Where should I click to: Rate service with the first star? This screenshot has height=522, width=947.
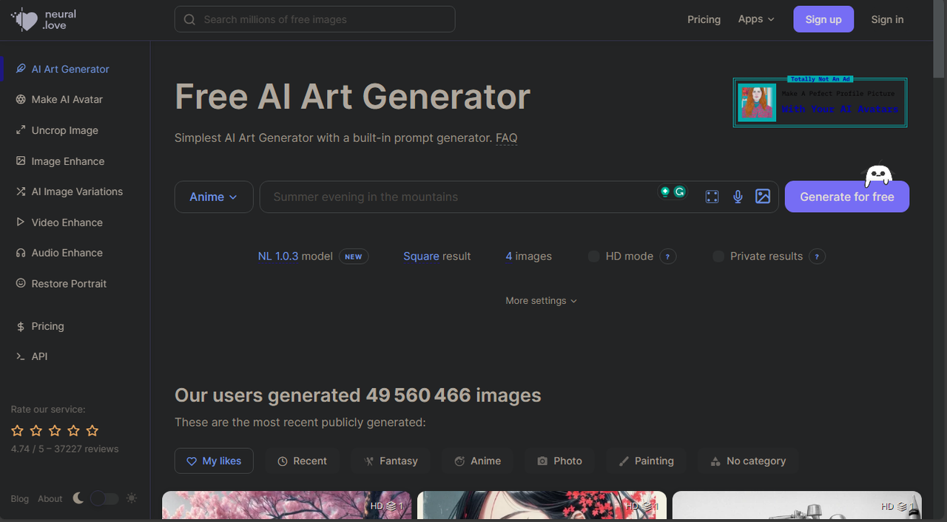pyautogui.click(x=18, y=430)
